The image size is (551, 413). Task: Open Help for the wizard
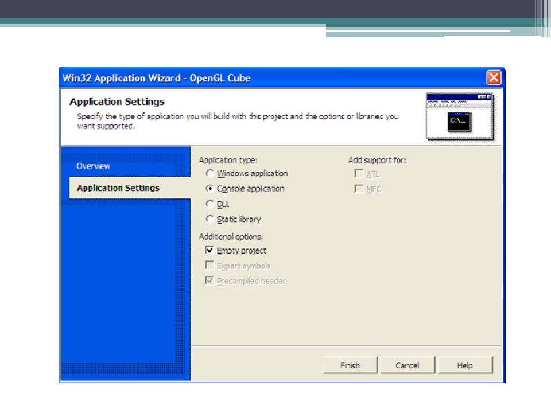(465, 365)
